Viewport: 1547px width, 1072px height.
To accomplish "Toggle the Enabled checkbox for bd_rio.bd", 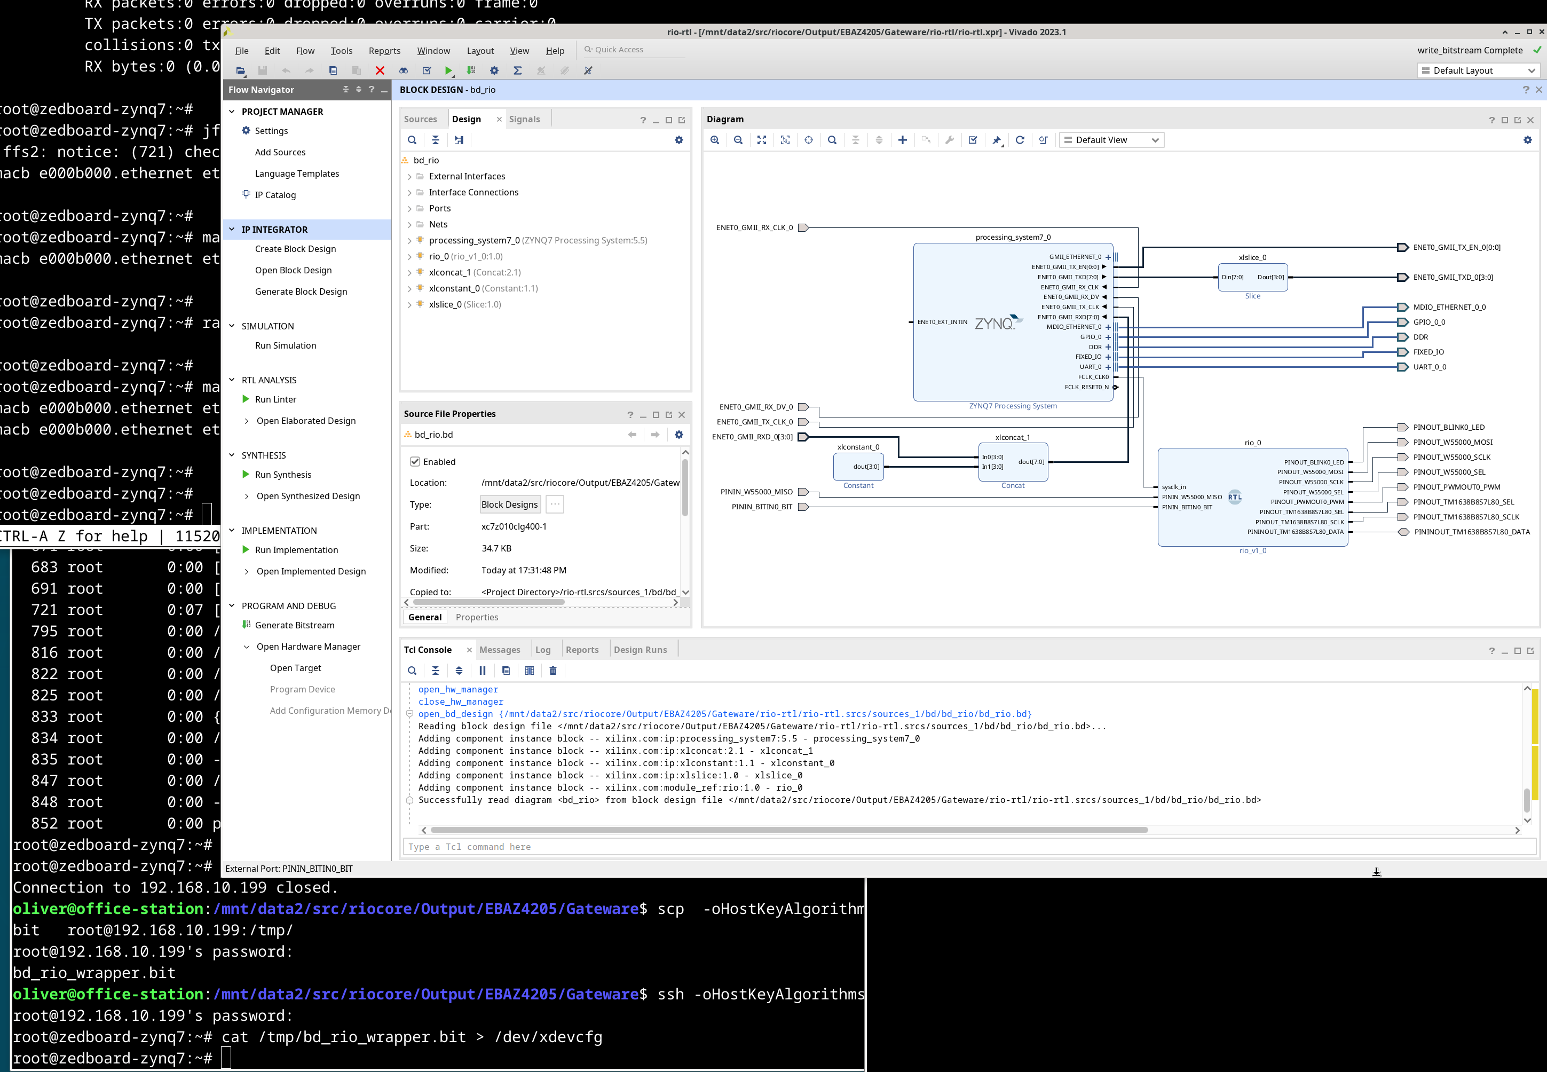I will click(x=415, y=462).
